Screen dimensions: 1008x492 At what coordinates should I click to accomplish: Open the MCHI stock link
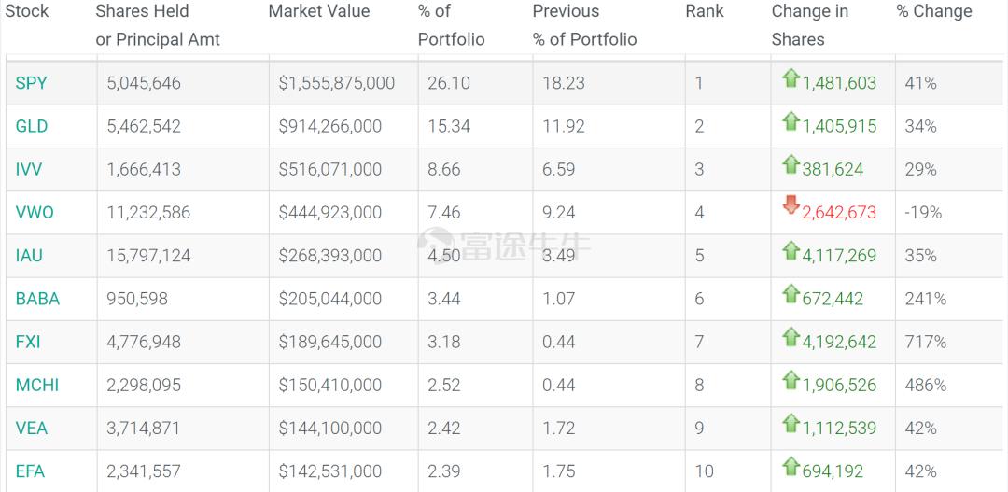click(x=37, y=385)
